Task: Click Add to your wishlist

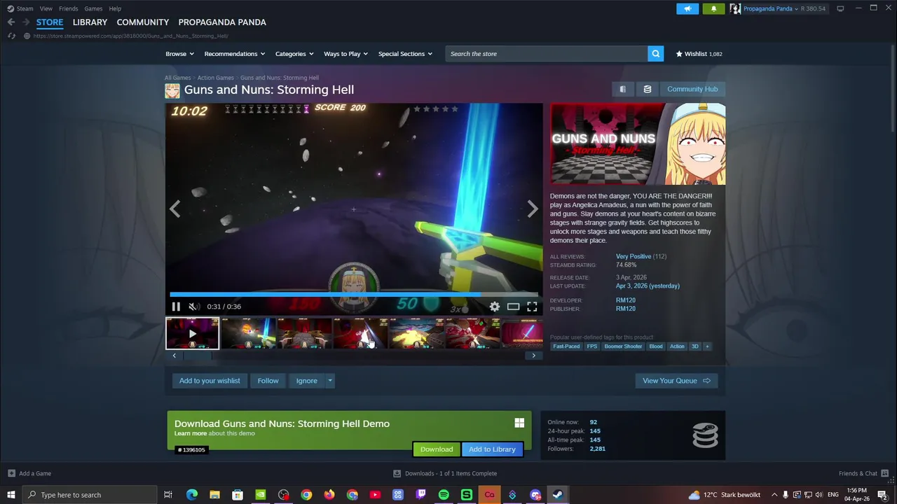Action: point(210,381)
